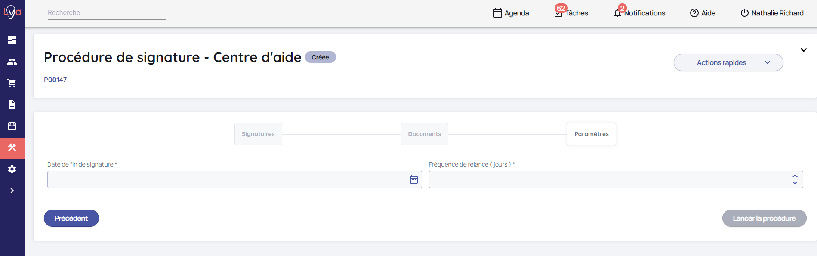Click the Lya logo

tap(12, 12)
